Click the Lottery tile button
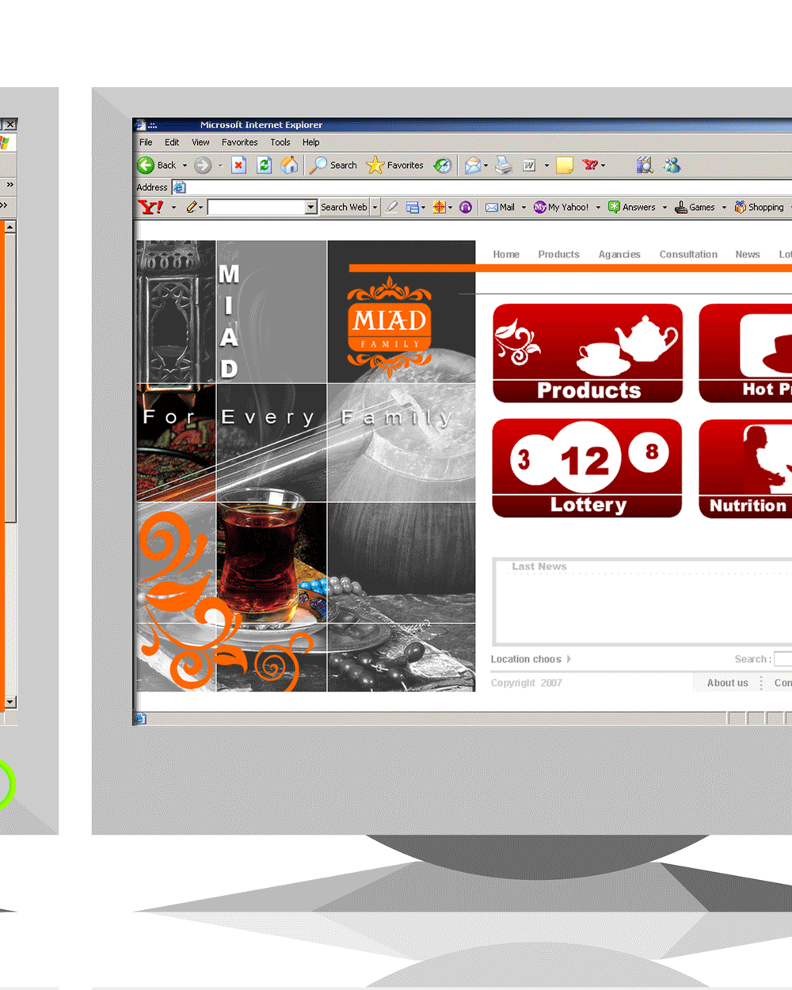The image size is (792, 990). tap(587, 468)
